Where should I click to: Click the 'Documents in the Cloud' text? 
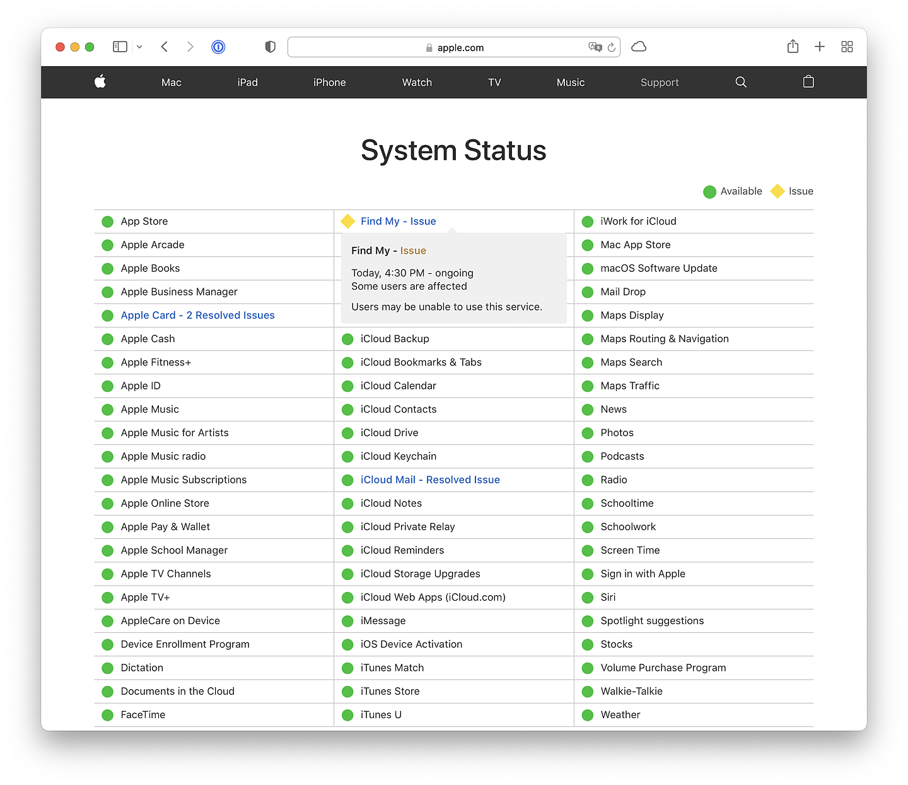(x=178, y=692)
